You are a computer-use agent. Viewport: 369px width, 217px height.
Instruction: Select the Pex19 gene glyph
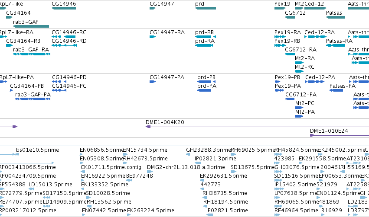[x=280, y=8]
